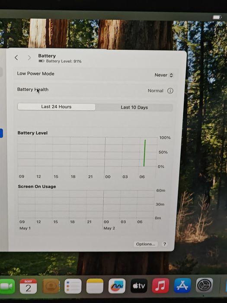Viewport: 227px width, 303px height.
Task: Open System Settings gear in dock
Action: coord(204,285)
